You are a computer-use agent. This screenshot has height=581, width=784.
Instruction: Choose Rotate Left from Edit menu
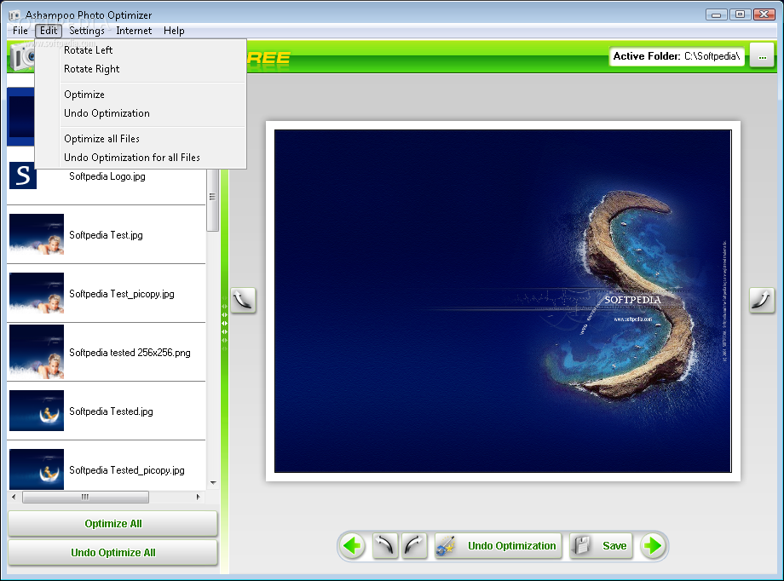pos(141,50)
